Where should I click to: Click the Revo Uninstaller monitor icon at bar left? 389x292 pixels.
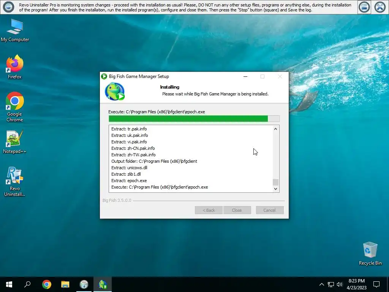click(x=8, y=7)
